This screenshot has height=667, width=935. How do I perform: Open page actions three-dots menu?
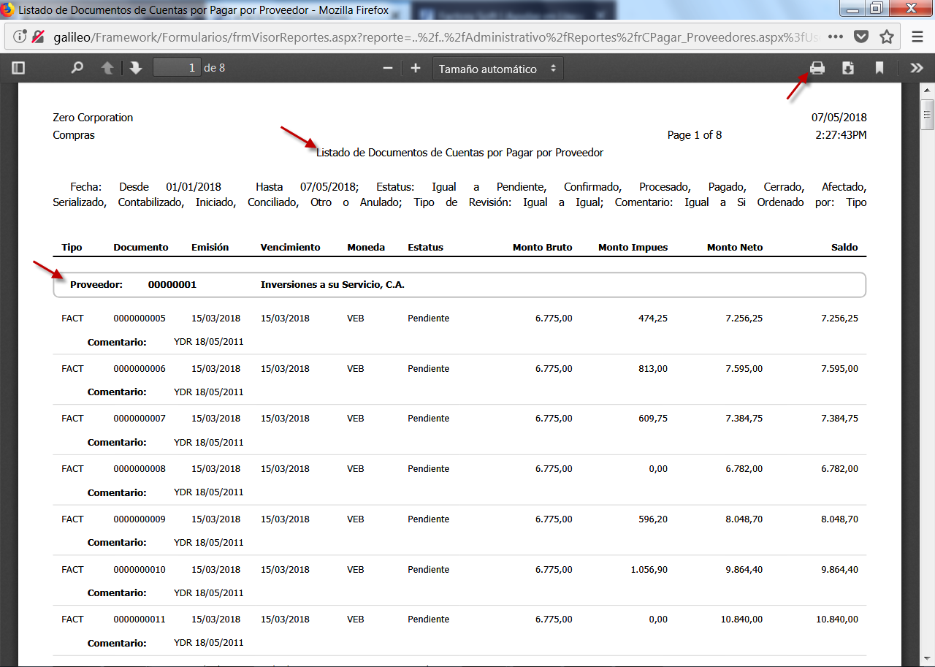836,37
